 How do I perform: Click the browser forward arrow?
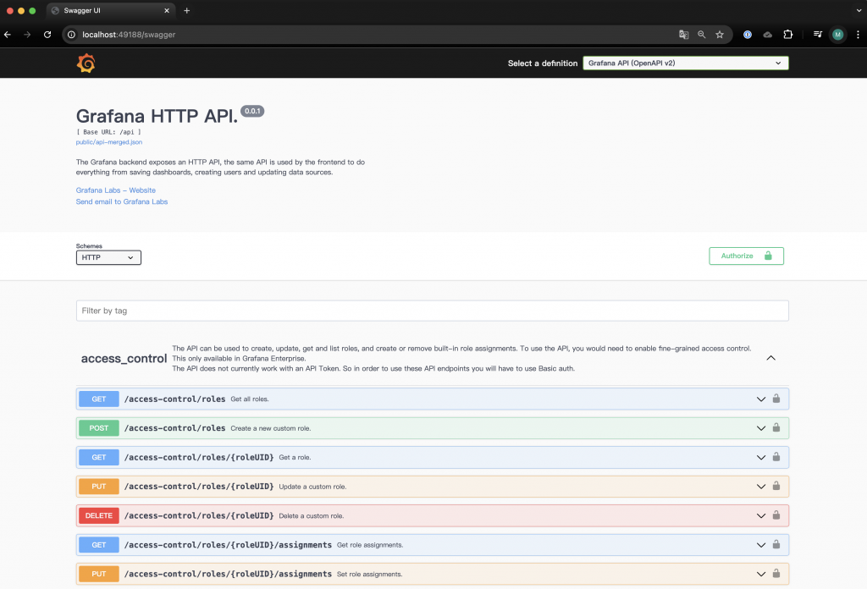click(x=27, y=34)
